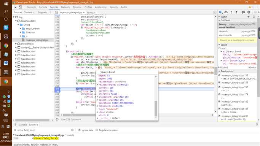Viewport: 260px width, 146px height.
Task: Toggle pause on exceptions icon
Action: click(x=249, y=12)
